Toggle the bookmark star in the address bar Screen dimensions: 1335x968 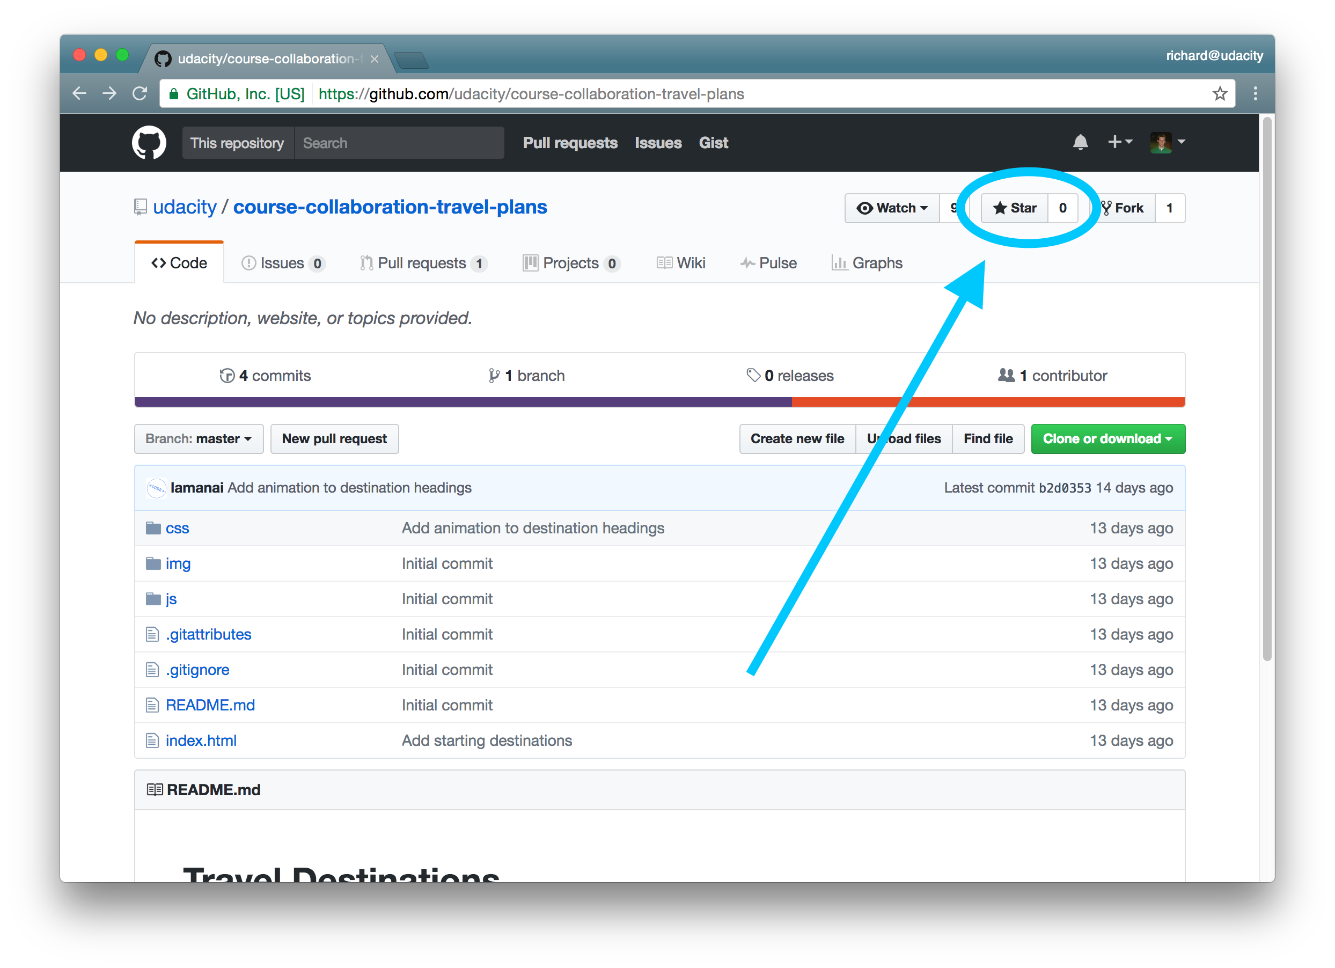click(1220, 93)
